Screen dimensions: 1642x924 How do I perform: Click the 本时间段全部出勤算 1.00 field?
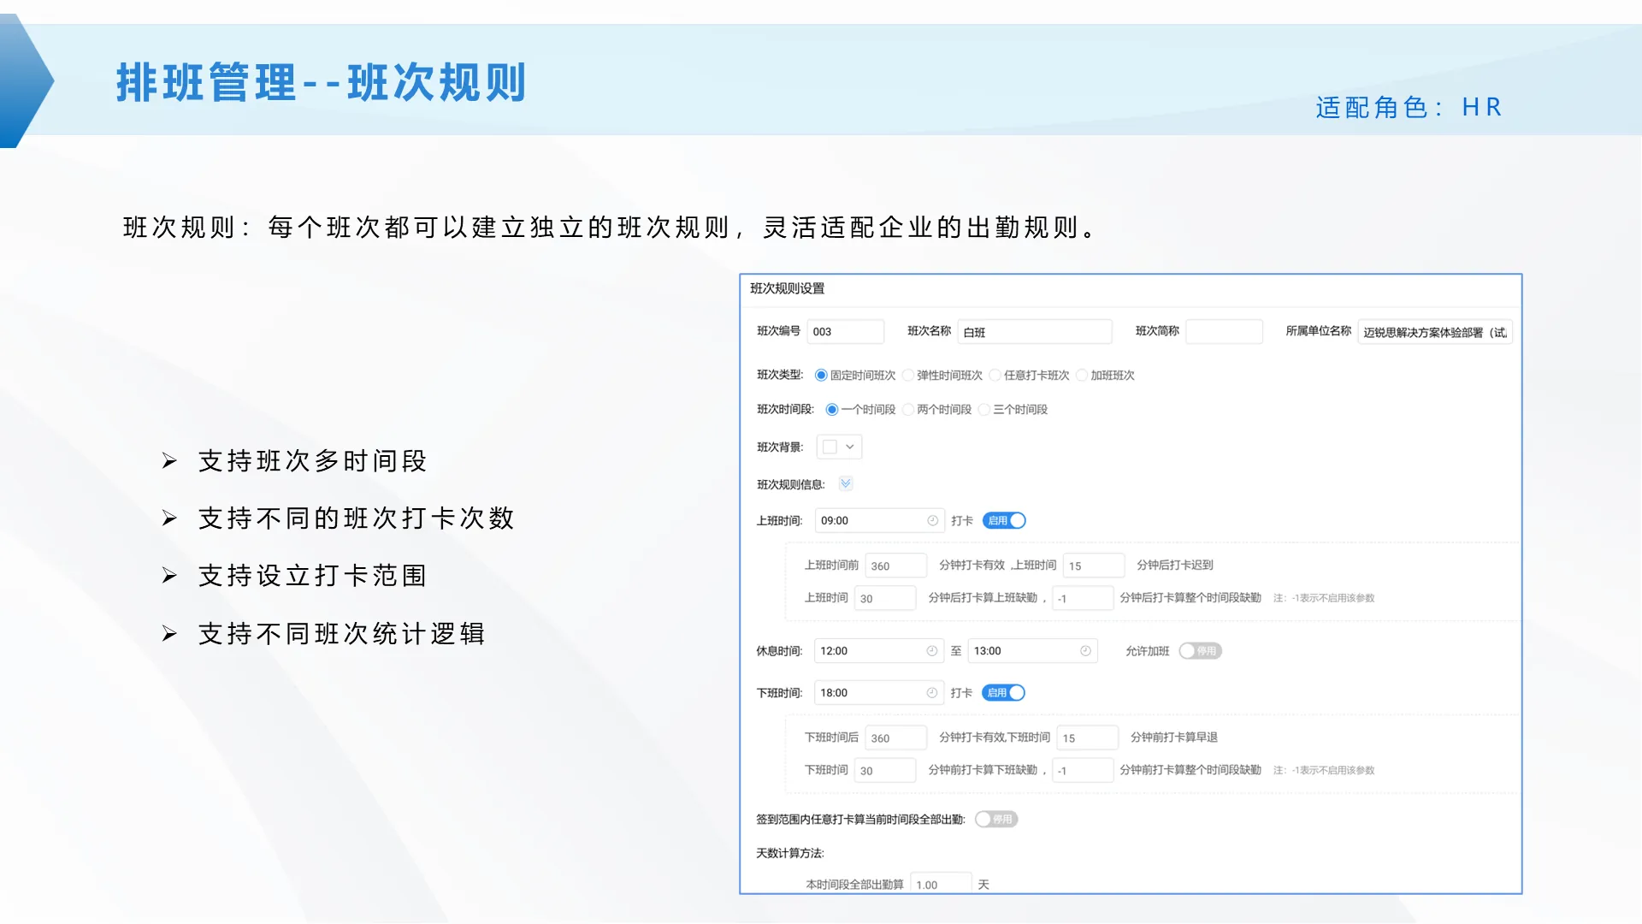941,884
